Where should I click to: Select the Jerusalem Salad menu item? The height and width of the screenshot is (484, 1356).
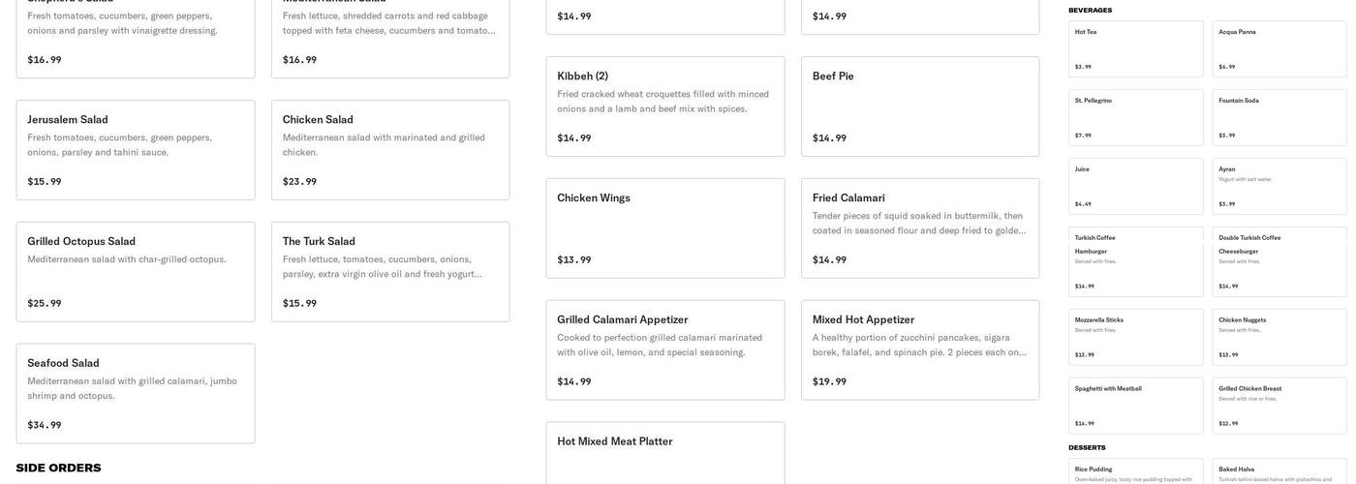pos(136,149)
